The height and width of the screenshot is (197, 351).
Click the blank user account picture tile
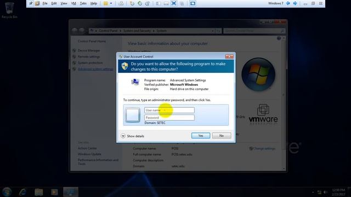click(x=133, y=115)
